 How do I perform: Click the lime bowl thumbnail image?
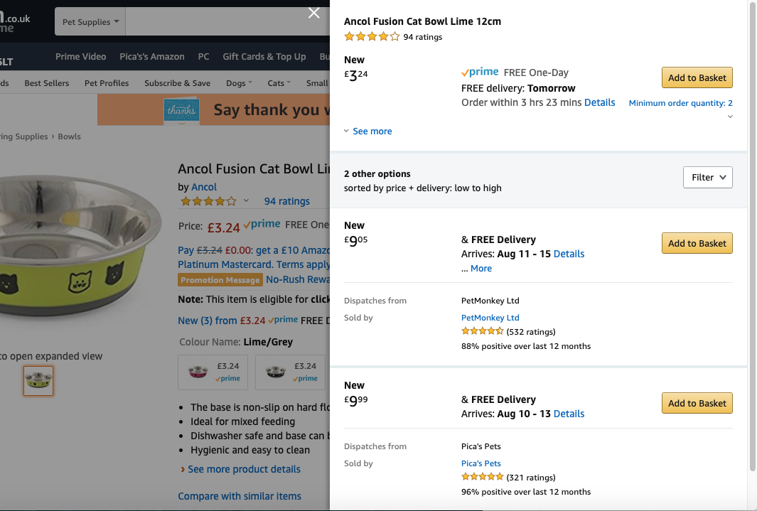(x=38, y=380)
